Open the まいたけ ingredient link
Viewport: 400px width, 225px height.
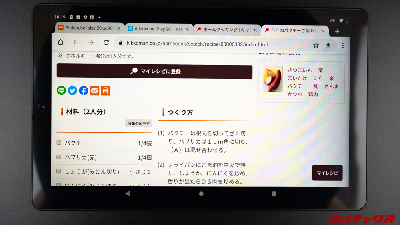coord(298,78)
